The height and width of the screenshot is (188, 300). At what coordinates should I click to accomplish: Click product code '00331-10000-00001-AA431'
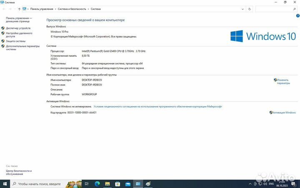(82, 113)
